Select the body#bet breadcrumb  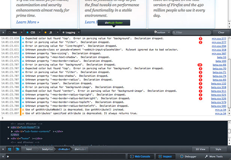(x=47, y=149)
